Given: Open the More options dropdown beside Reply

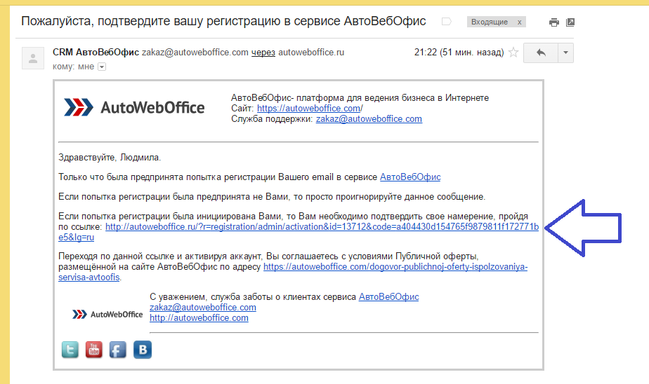Looking at the screenshot, I should pyautogui.click(x=565, y=53).
